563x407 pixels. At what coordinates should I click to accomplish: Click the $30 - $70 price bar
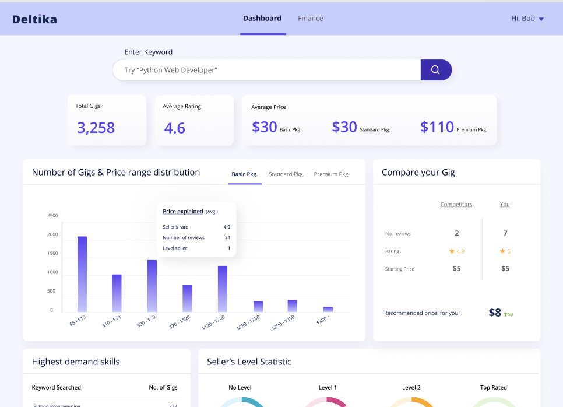click(152, 286)
